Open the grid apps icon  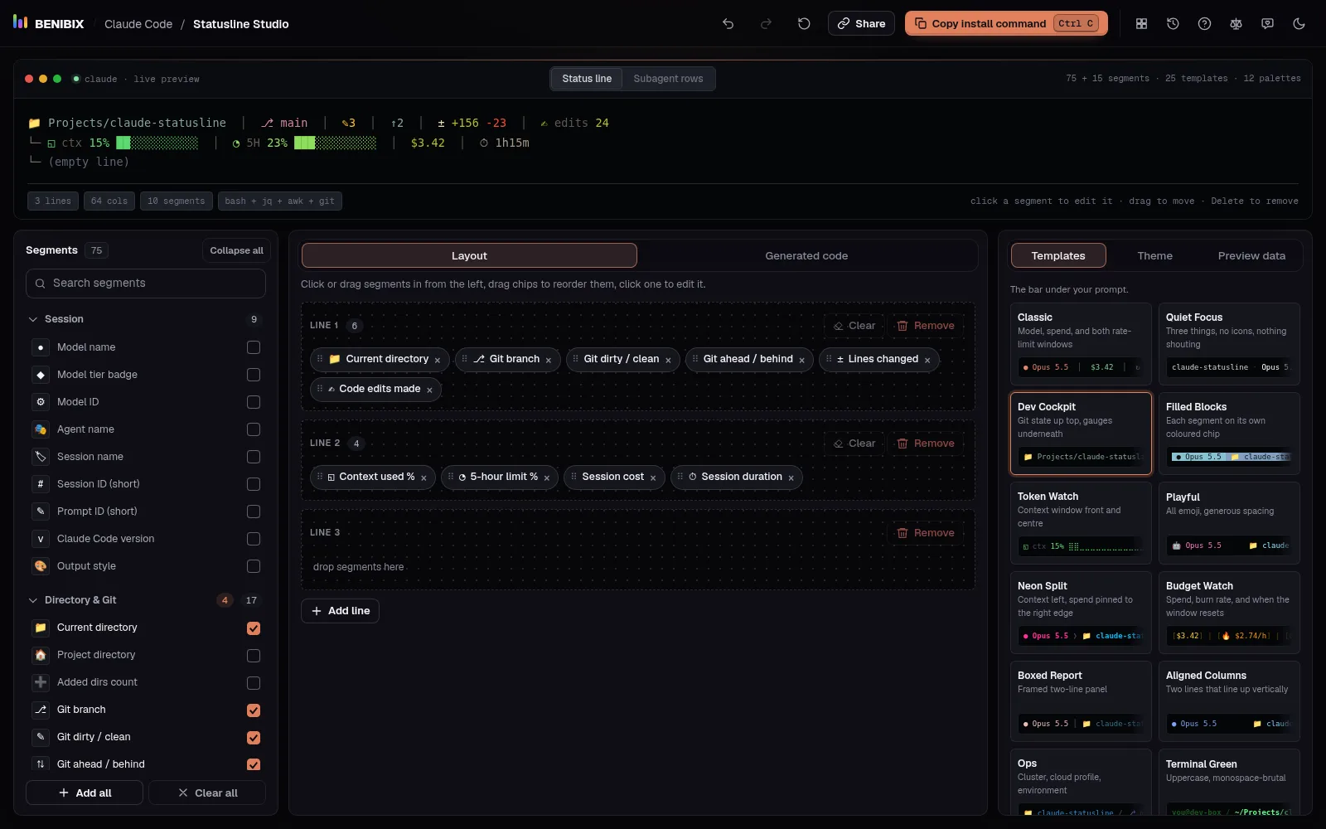click(1141, 24)
